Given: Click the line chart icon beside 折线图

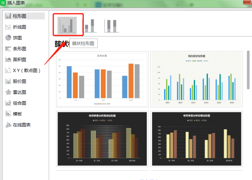Looking at the screenshot, I should pyautogui.click(x=8, y=27).
